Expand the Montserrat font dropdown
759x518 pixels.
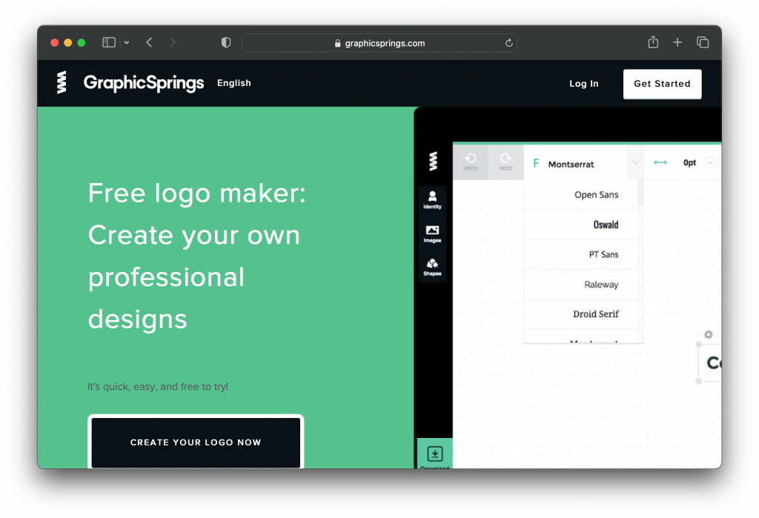click(635, 163)
